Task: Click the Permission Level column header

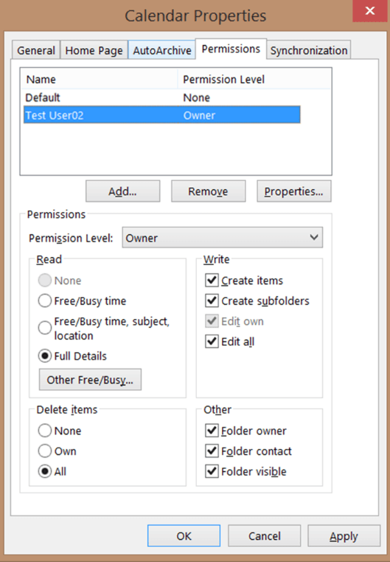Action: point(254,79)
